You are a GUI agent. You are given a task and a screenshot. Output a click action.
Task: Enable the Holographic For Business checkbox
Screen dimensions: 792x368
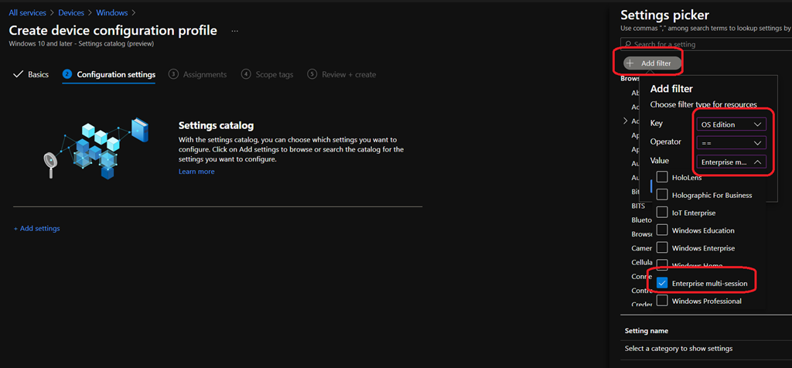click(x=662, y=195)
